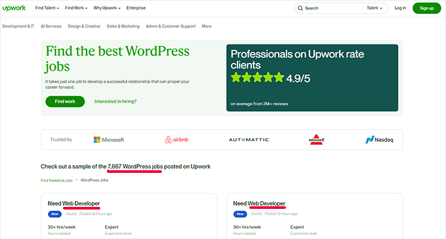
Task: Click the Log in link
Action: [400, 8]
